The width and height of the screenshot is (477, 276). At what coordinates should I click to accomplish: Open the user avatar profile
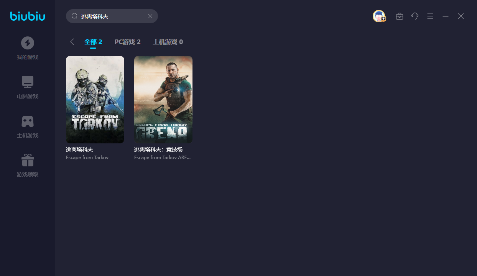pos(379,16)
